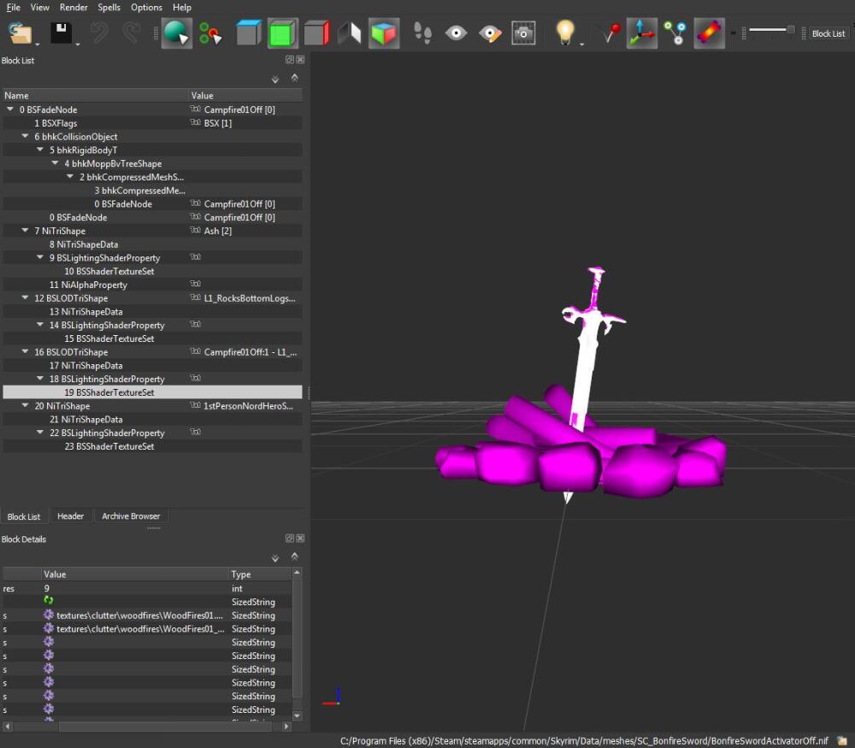
Task: Click the Redo arrow icon
Action: [132, 33]
